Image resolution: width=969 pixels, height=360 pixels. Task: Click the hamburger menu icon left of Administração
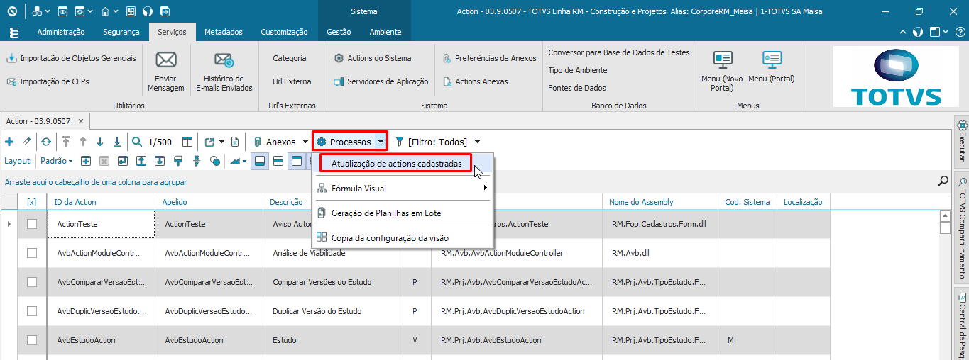(x=14, y=32)
